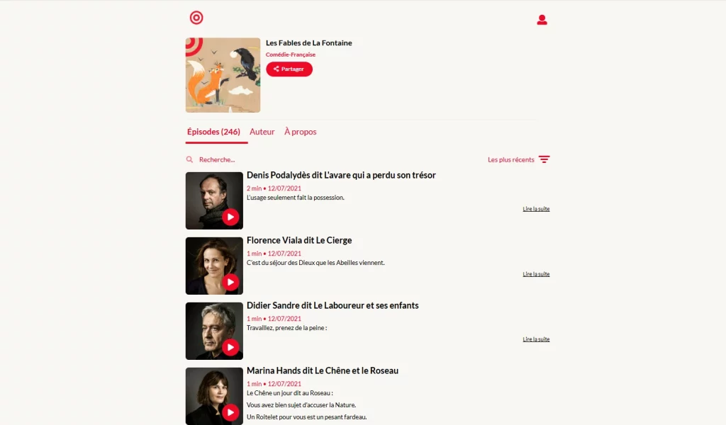Screen dimensions: 726x425
Task: Click the sort filter lines icon
Action: 544,159
